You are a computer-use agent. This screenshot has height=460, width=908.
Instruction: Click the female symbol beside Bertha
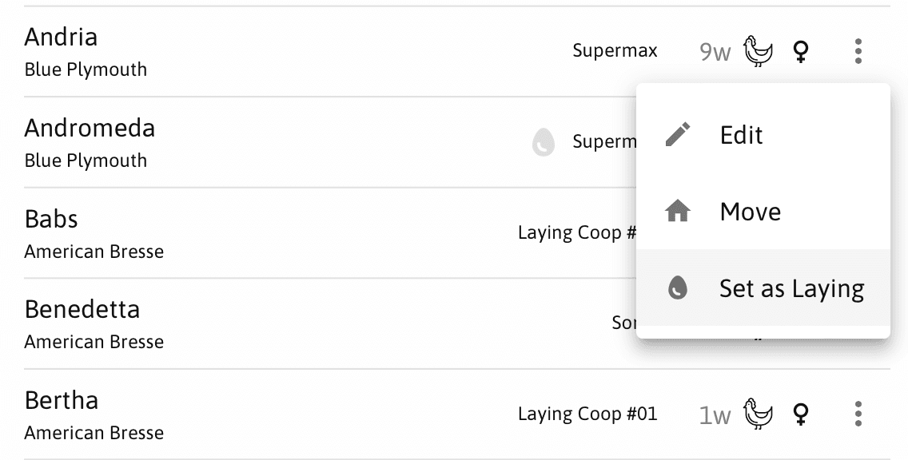click(800, 414)
